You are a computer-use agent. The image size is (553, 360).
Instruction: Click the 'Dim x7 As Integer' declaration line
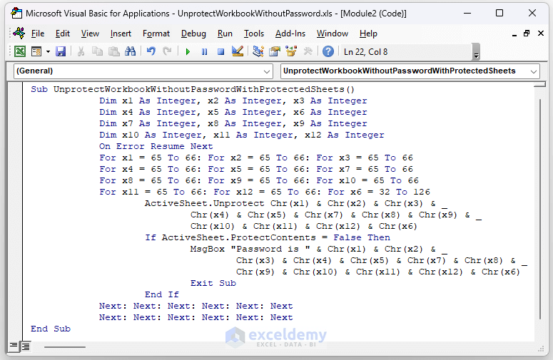(233, 123)
